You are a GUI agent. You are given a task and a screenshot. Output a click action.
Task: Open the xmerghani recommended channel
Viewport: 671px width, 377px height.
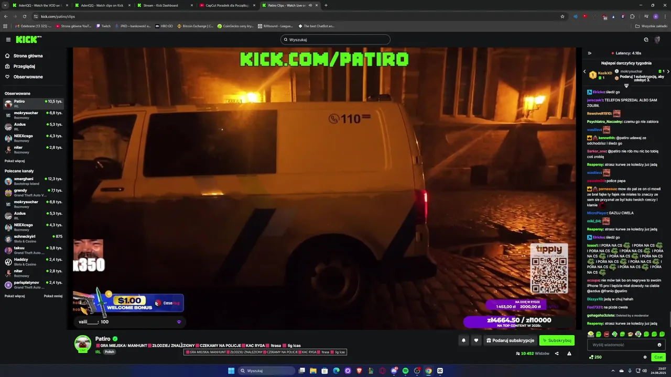[34, 181]
